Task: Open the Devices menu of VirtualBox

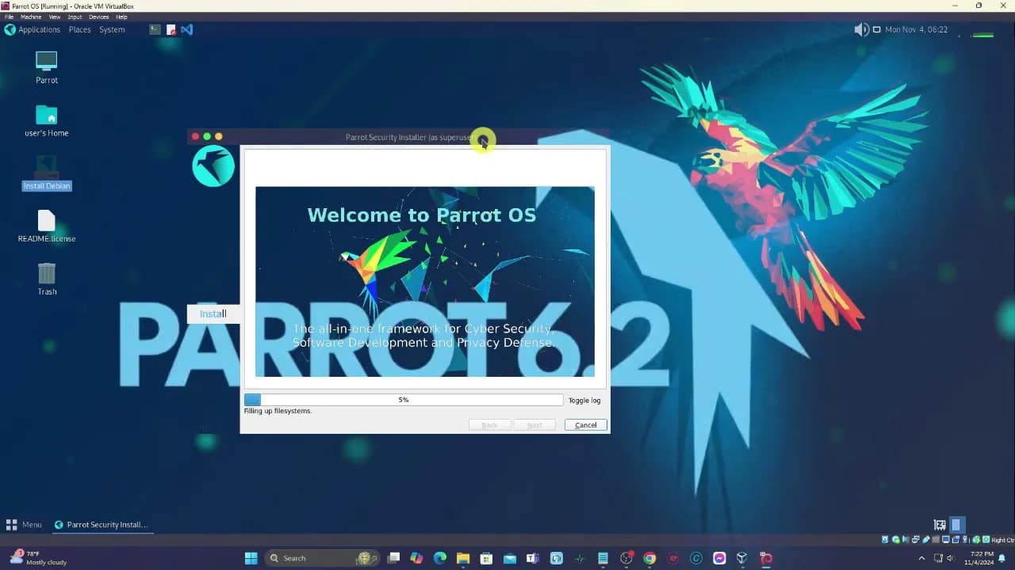Action: click(x=98, y=16)
